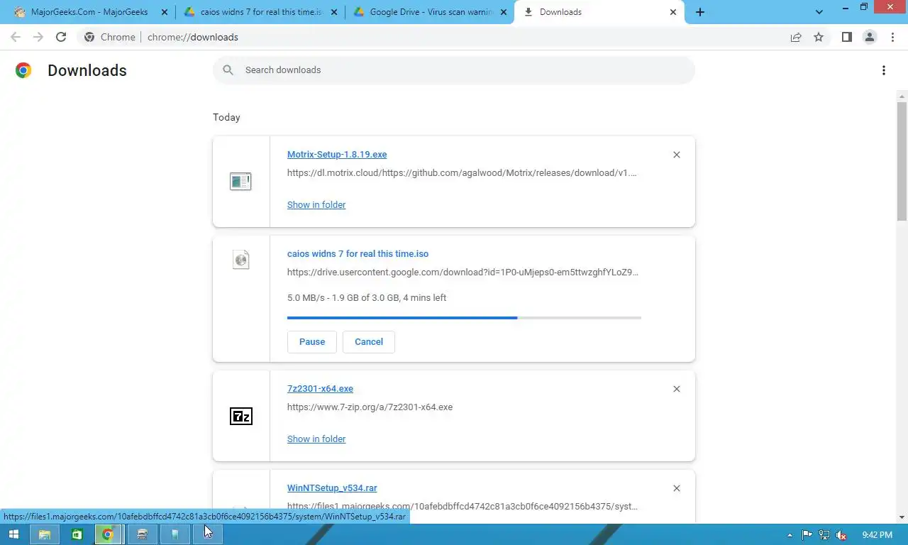Click the scrollbar up arrow
The width and height of the screenshot is (908, 545).
coord(902,95)
